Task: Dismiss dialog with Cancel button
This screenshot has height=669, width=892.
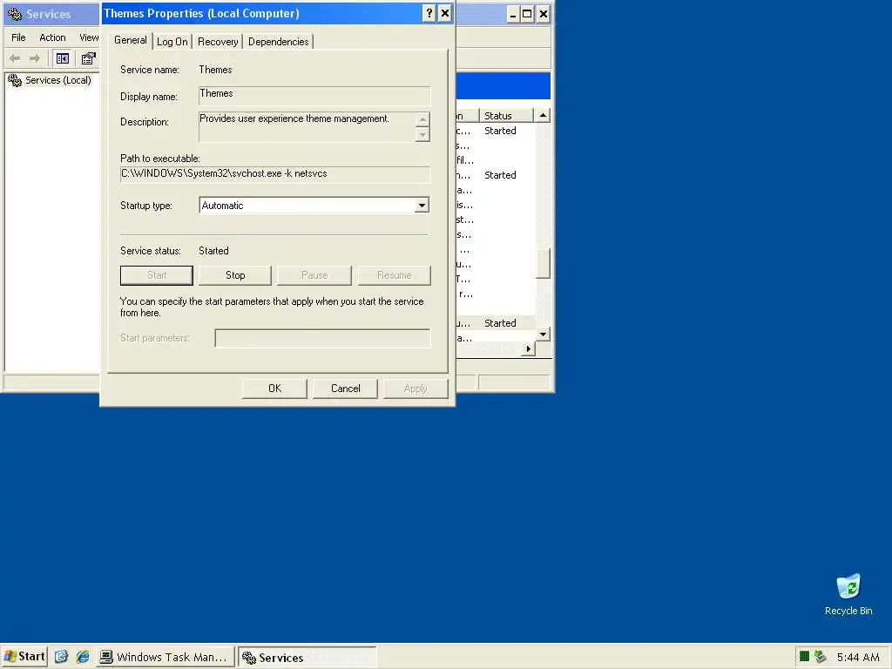Action: tap(345, 389)
